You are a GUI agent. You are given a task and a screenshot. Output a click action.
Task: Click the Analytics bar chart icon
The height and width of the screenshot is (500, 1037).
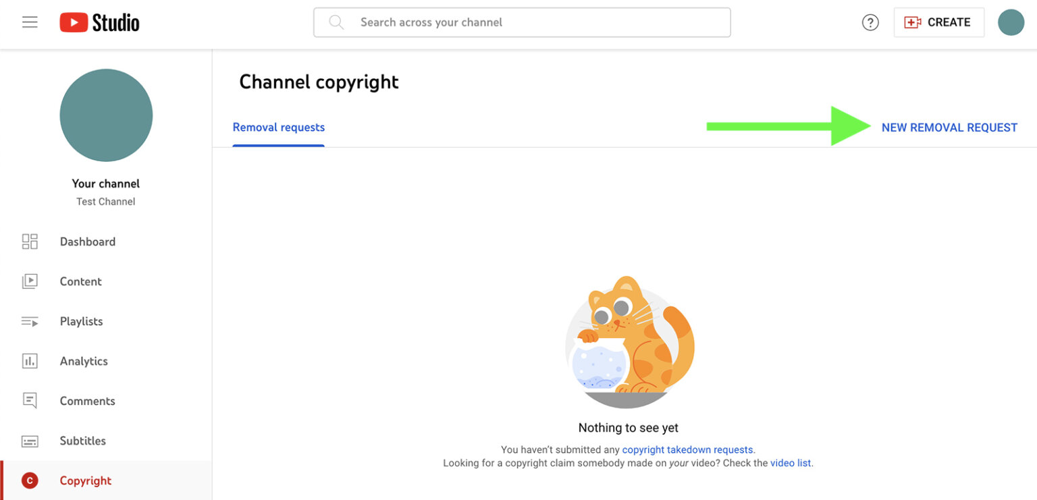[x=30, y=361]
